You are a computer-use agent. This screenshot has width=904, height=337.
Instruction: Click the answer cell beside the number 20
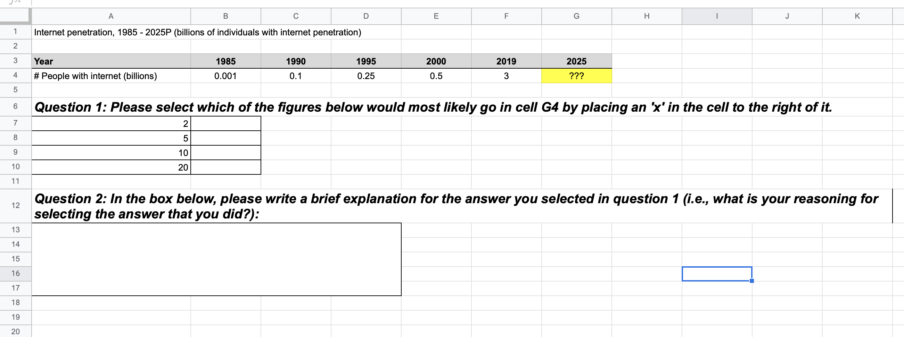[225, 167]
